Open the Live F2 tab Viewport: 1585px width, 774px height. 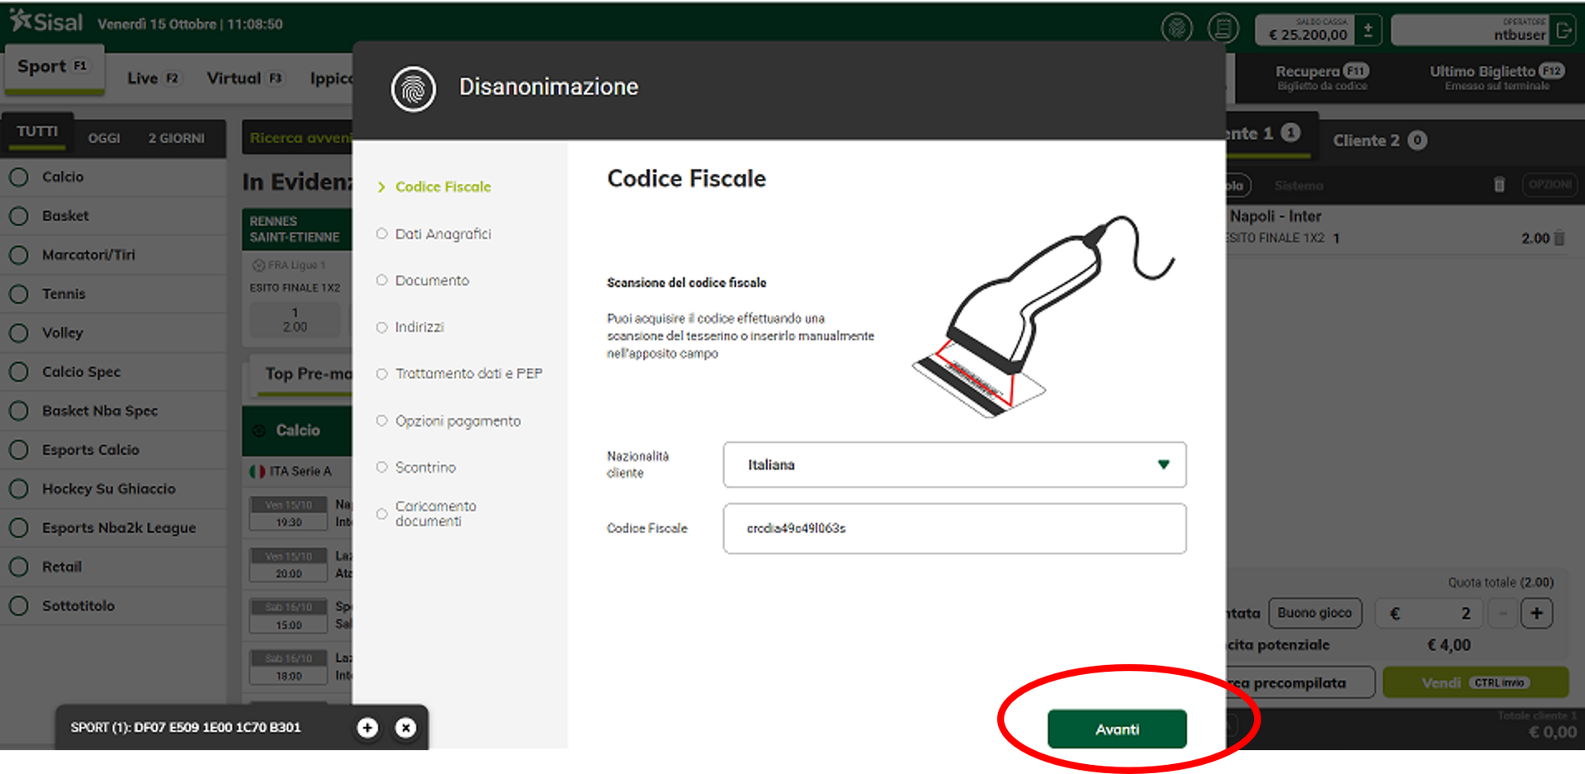click(153, 78)
